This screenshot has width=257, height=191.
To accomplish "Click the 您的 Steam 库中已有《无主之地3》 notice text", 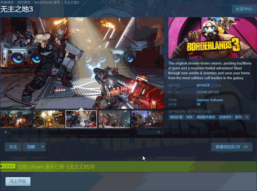I will point(56,167).
